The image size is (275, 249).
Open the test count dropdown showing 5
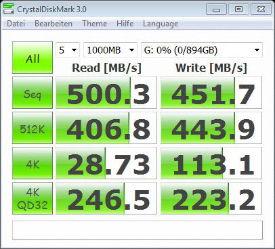point(68,50)
